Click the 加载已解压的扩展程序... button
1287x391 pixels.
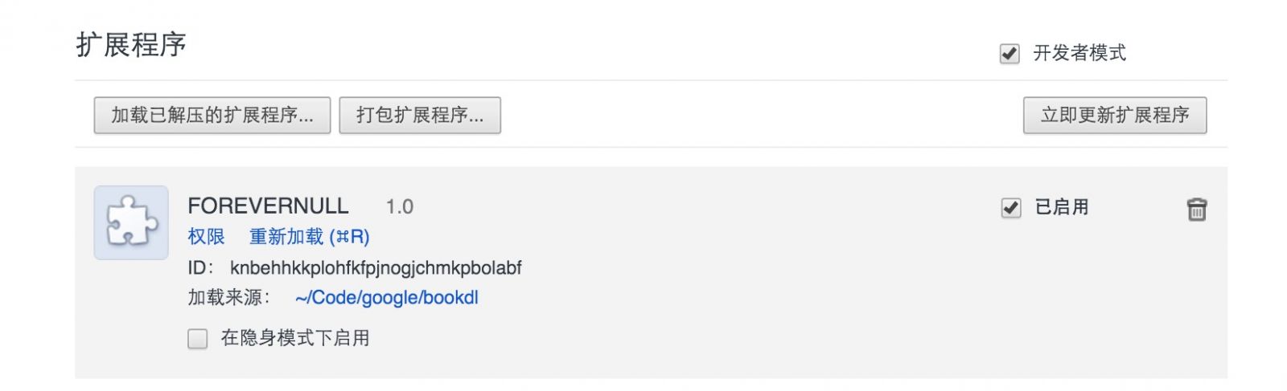(212, 116)
